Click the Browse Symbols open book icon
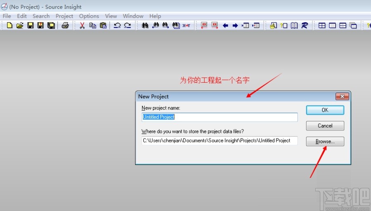This screenshot has width=371, height=211. click(x=294, y=25)
